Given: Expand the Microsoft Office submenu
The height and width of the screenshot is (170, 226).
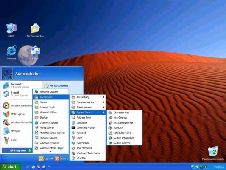Looking at the screenshot, I should (51, 112).
